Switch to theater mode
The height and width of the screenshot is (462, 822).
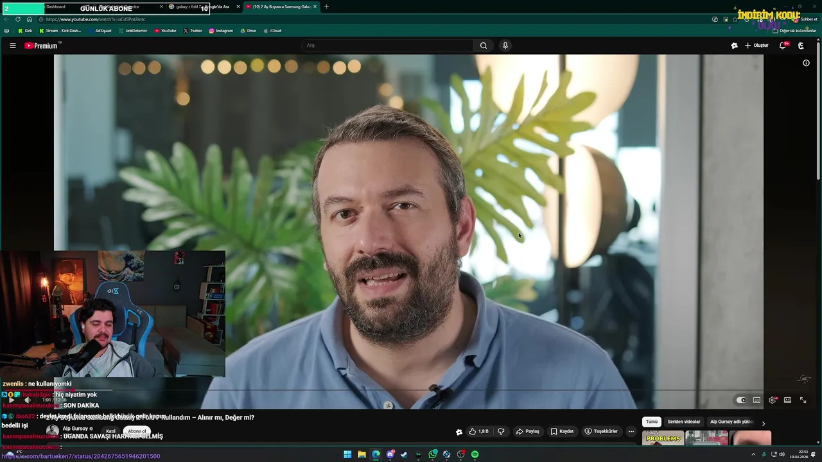pos(787,400)
